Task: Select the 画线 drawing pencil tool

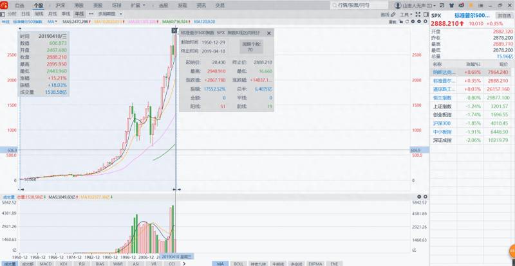Action: click(388, 14)
